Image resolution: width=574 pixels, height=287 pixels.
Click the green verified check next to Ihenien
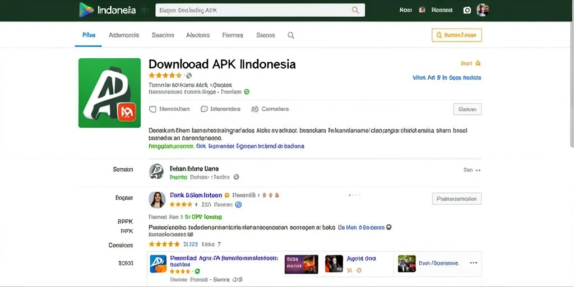coord(247,92)
